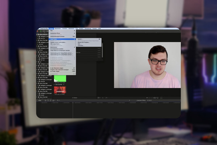Open the Final Cut Pro app menu
The image size is (217, 145).
[x=44, y=29]
